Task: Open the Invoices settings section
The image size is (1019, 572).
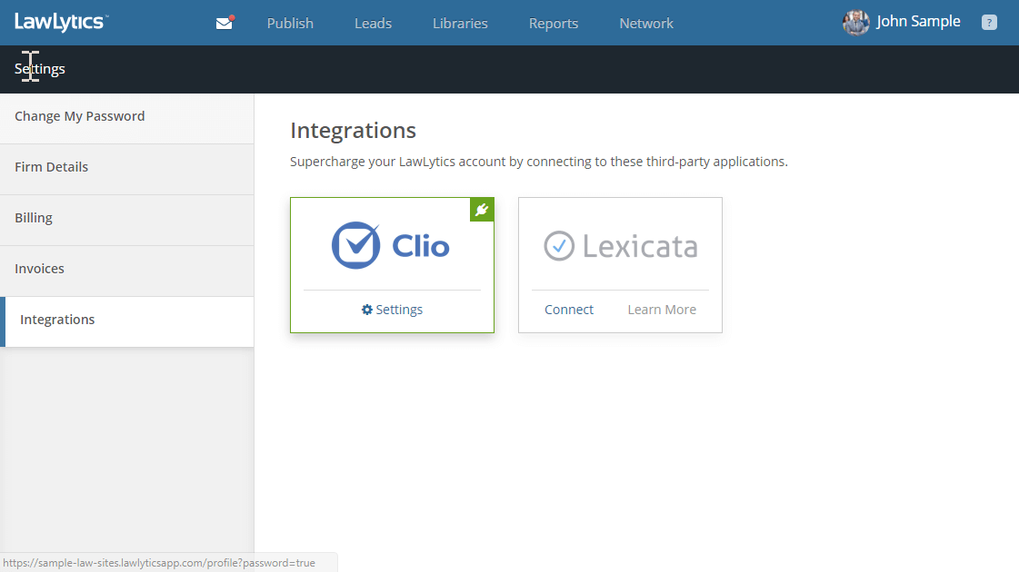Action: click(x=39, y=269)
